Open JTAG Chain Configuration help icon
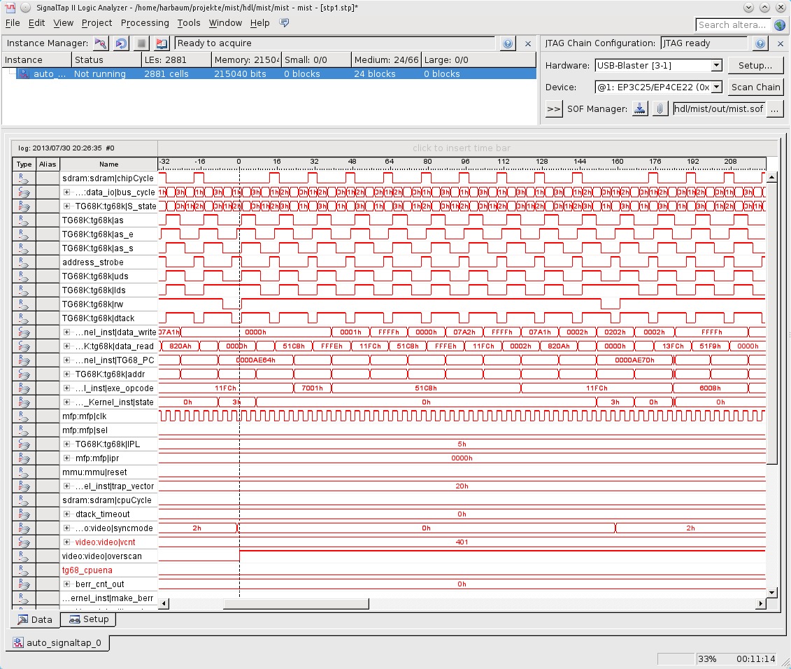This screenshot has height=669, width=791. point(760,44)
